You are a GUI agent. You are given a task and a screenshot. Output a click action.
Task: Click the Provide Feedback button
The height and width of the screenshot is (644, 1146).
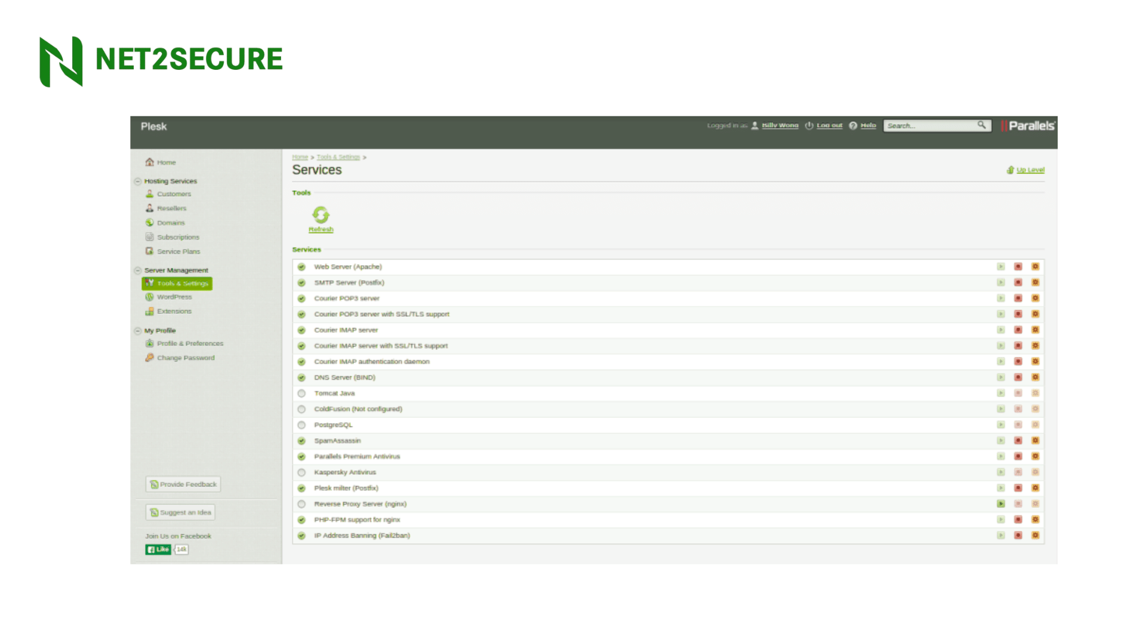click(183, 484)
